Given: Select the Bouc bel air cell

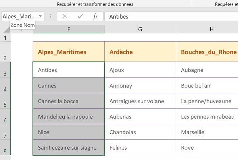Looking at the screenshot, I should click(x=207, y=85).
